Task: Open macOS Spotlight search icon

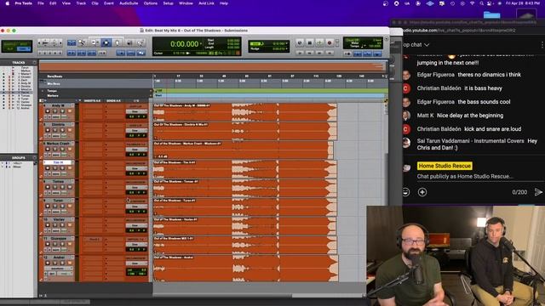Action: [481, 3]
